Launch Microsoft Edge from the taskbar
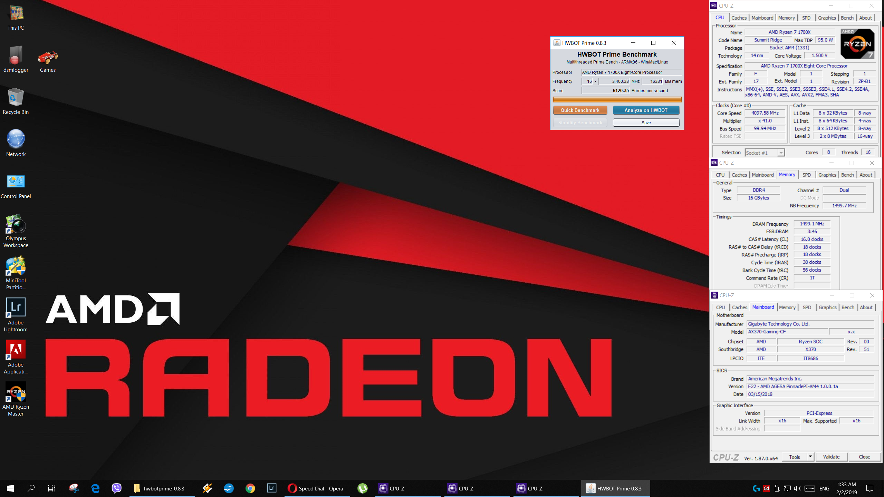 (x=95, y=488)
